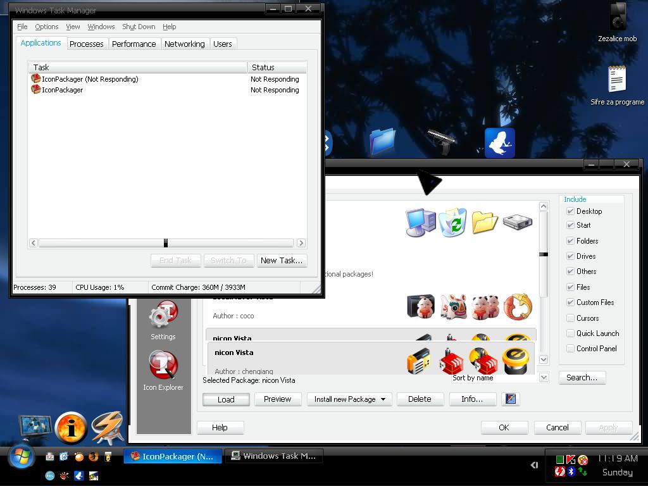
Task: Select the recycle bin preview icon
Action: (x=453, y=222)
